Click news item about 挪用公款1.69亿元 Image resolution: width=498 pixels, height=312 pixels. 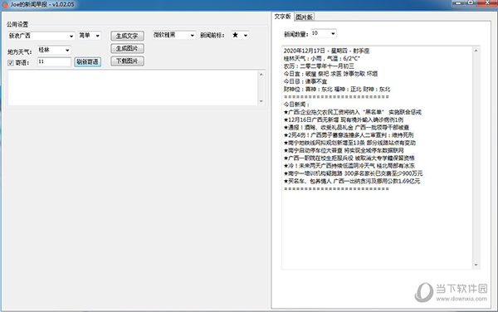click(352, 181)
